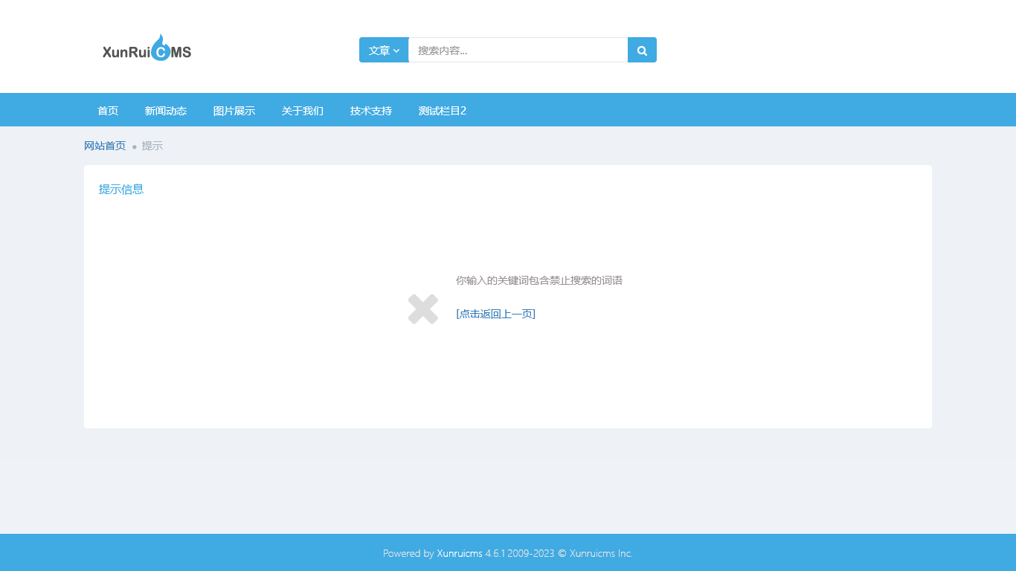This screenshot has height=571, width=1016.
Task: Go to 新闻动态 section
Action: point(166,110)
